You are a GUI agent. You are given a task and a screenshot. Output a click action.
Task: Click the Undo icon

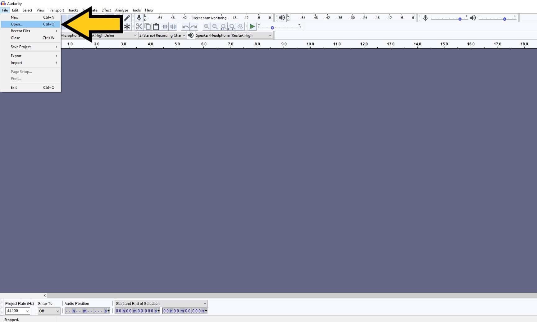click(x=185, y=27)
